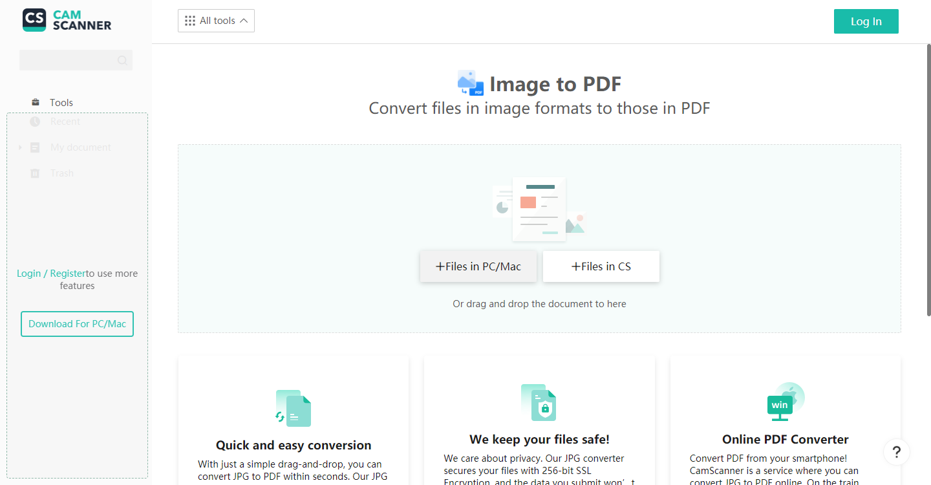Click the search magnifier icon
Viewport: 931px width, 485px height.
(122, 60)
